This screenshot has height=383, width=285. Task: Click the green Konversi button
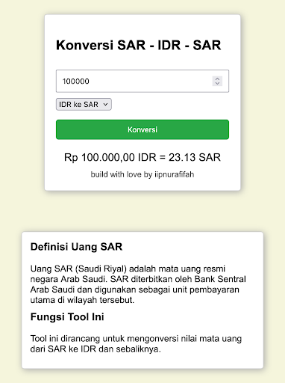pos(142,129)
